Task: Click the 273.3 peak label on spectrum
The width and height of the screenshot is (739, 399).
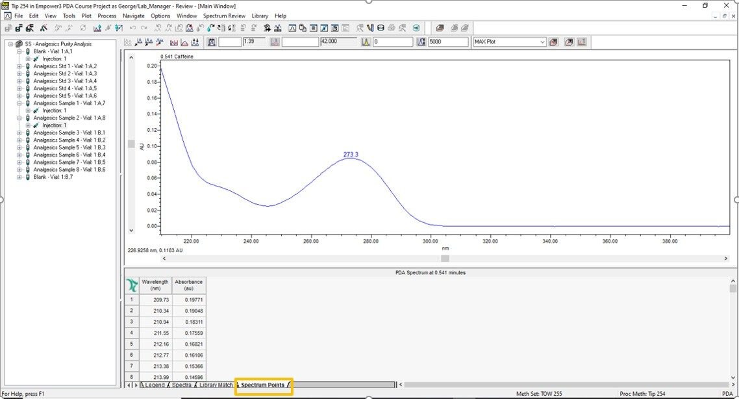Action: point(351,155)
